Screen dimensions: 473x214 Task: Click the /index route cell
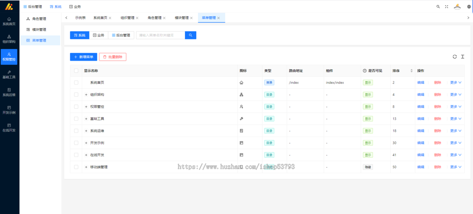(294, 83)
